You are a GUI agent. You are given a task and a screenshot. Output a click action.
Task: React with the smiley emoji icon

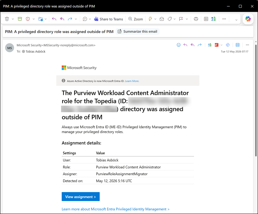point(179,45)
